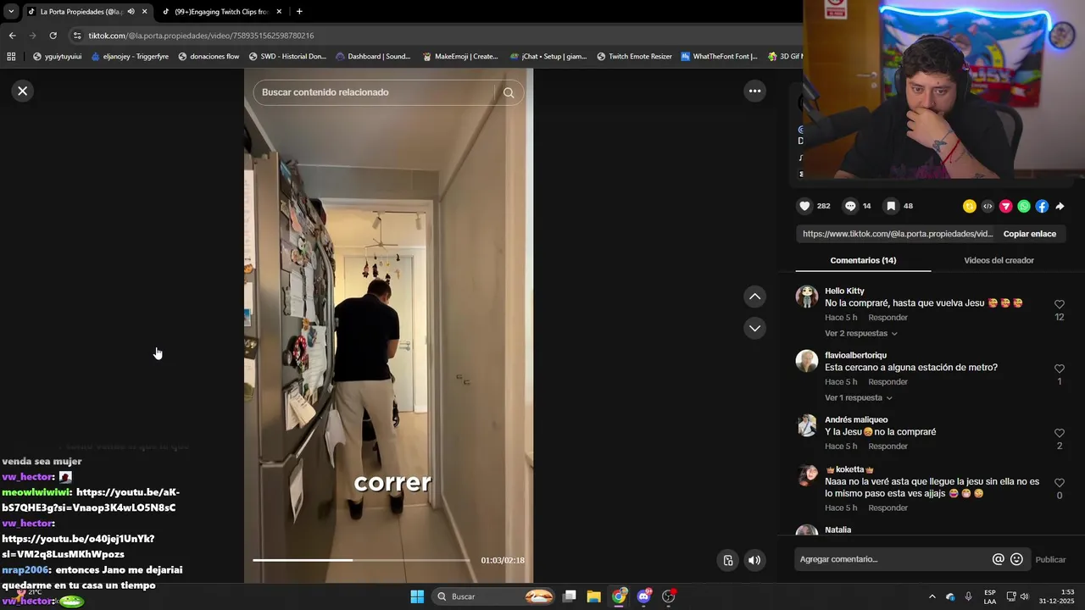Select the Engaging Twitch Clips browser tab
This screenshot has width=1085, height=610.
coord(221,12)
